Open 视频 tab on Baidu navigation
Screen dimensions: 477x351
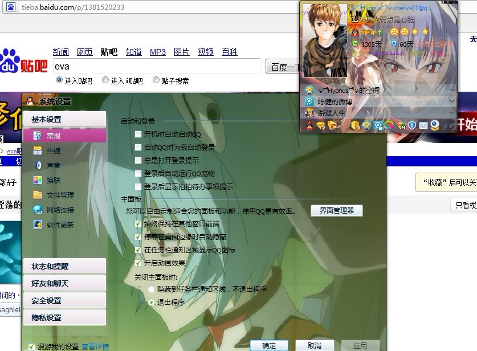[x=205, y=52]
